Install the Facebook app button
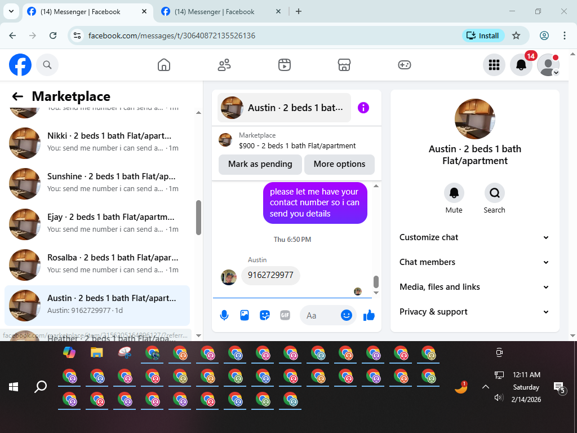Screen dimensions: 577x433 pyautogui.click(x=483, y=36)
